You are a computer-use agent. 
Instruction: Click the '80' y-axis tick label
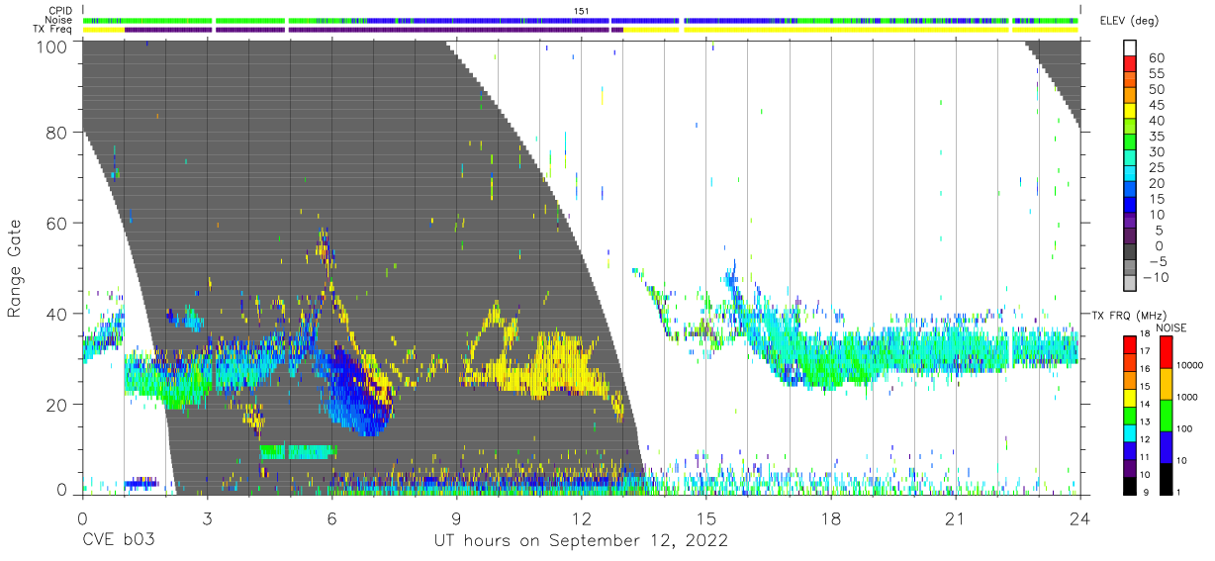[x=56, y=133]
